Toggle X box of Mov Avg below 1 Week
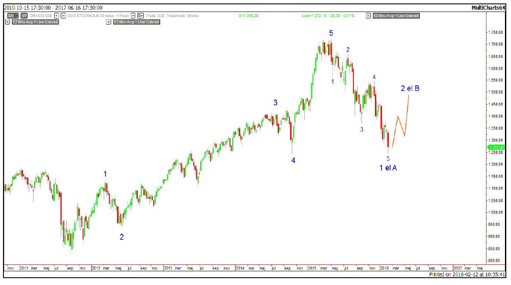The width and height of the screenshot is (511, 285). (108, 22)
